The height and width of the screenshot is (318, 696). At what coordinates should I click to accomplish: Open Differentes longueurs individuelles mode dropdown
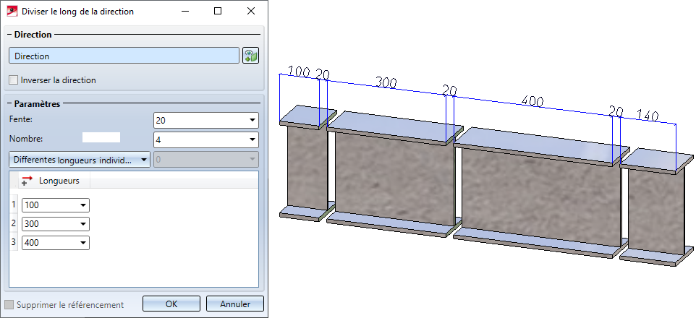[80, 160]
